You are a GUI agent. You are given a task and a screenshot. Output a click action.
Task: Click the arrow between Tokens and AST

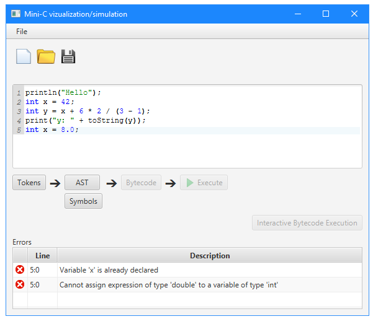(55, 183)
